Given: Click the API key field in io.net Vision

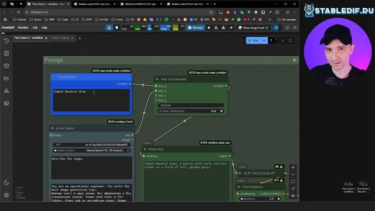Looking at the screenshot, I should click(91, 145).
